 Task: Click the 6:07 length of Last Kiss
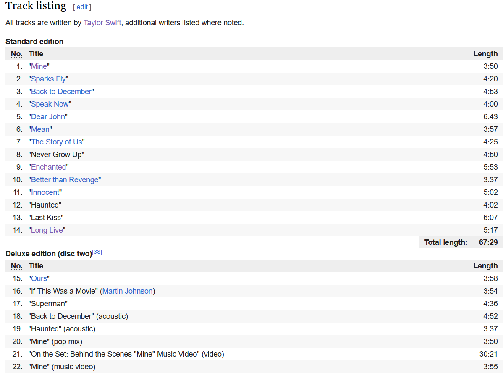click(x=490, y=218)
